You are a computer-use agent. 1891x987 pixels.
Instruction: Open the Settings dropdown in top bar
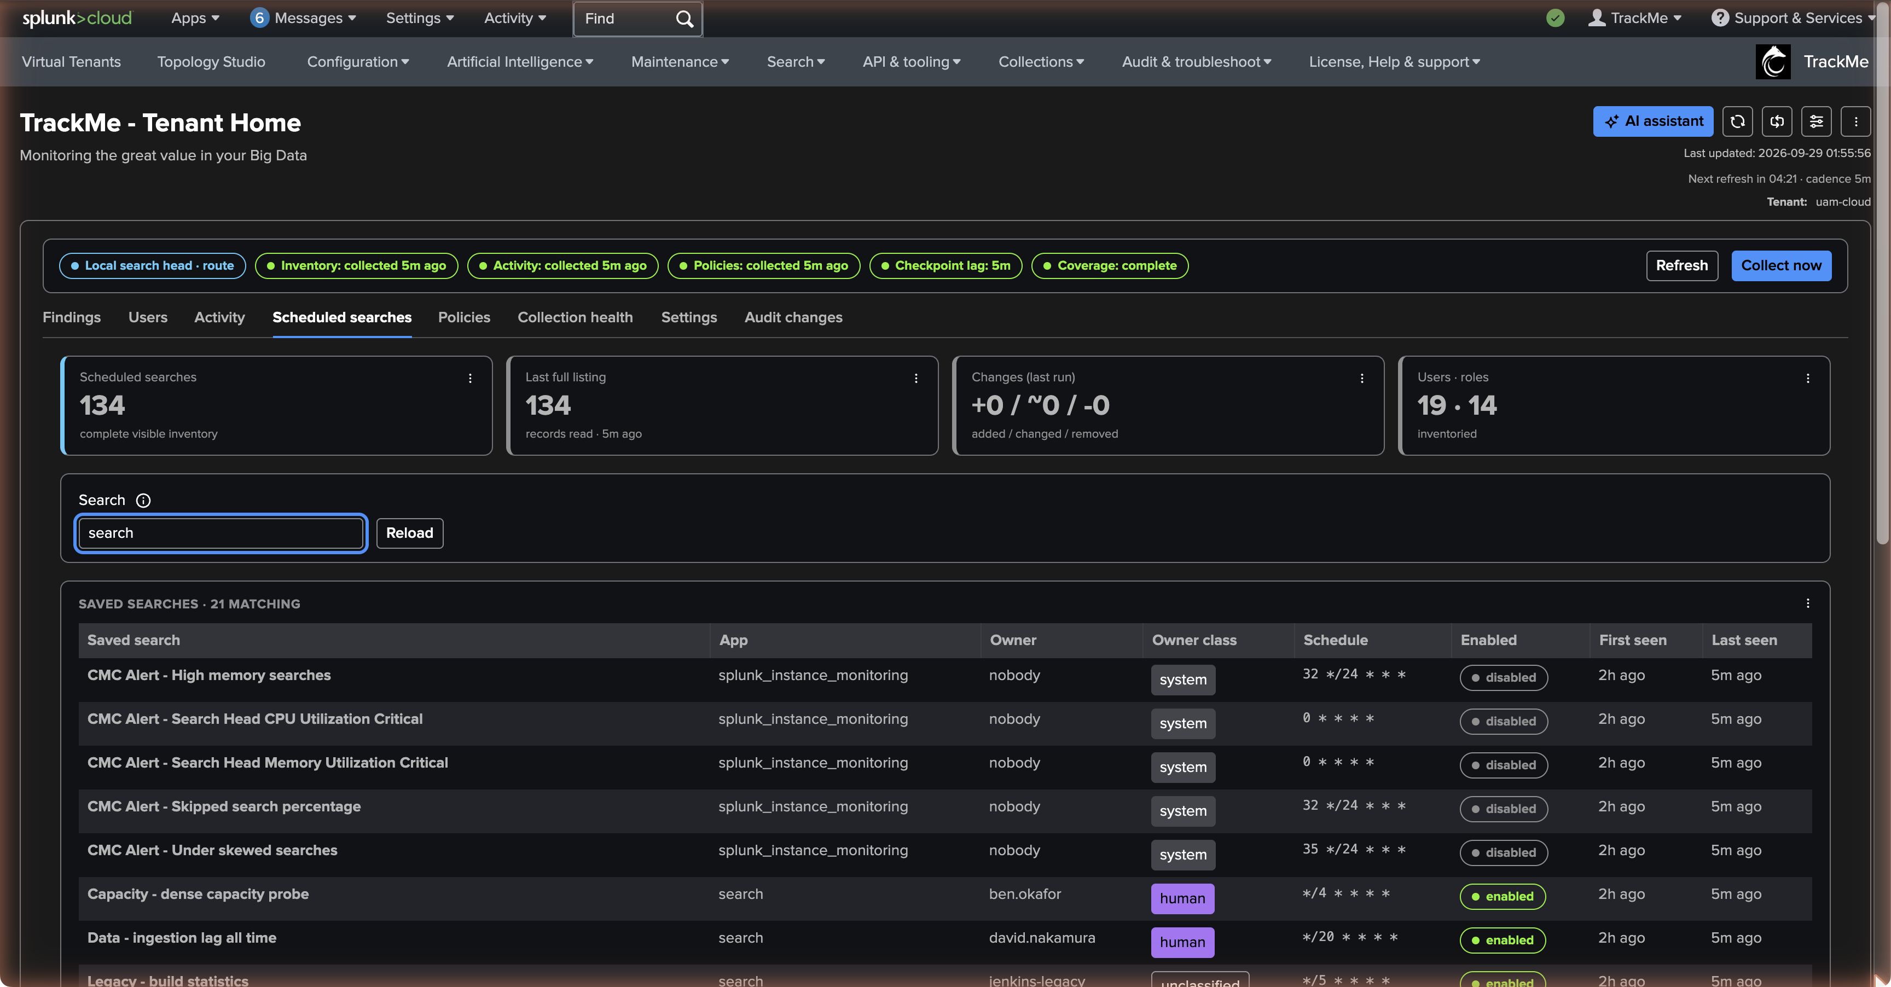[x=420, y=19]
